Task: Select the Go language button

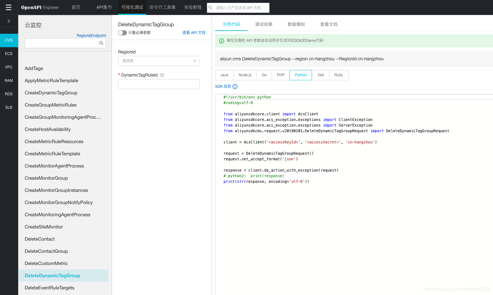Action: tap(264, 75)
